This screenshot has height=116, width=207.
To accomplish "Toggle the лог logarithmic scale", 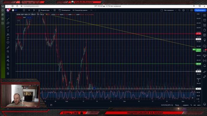I will [195, 105].
